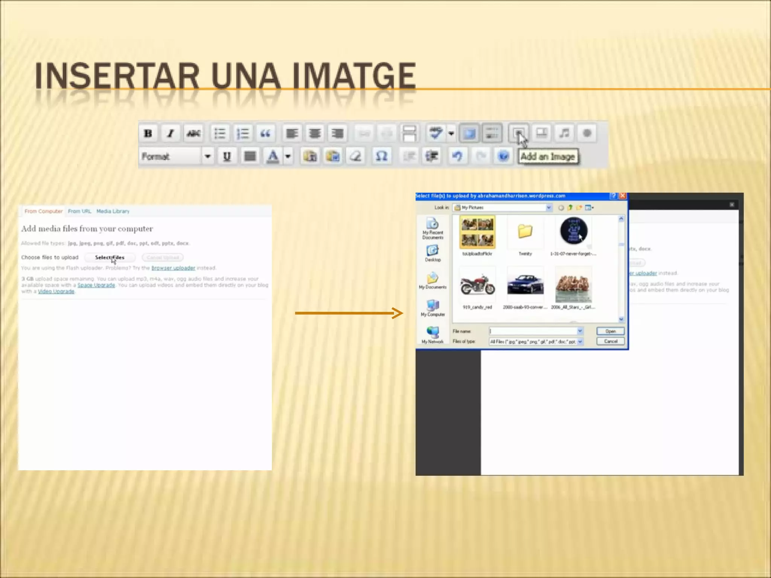
Task: Insert custom character omega icon
Action: (x=382, y=156)
